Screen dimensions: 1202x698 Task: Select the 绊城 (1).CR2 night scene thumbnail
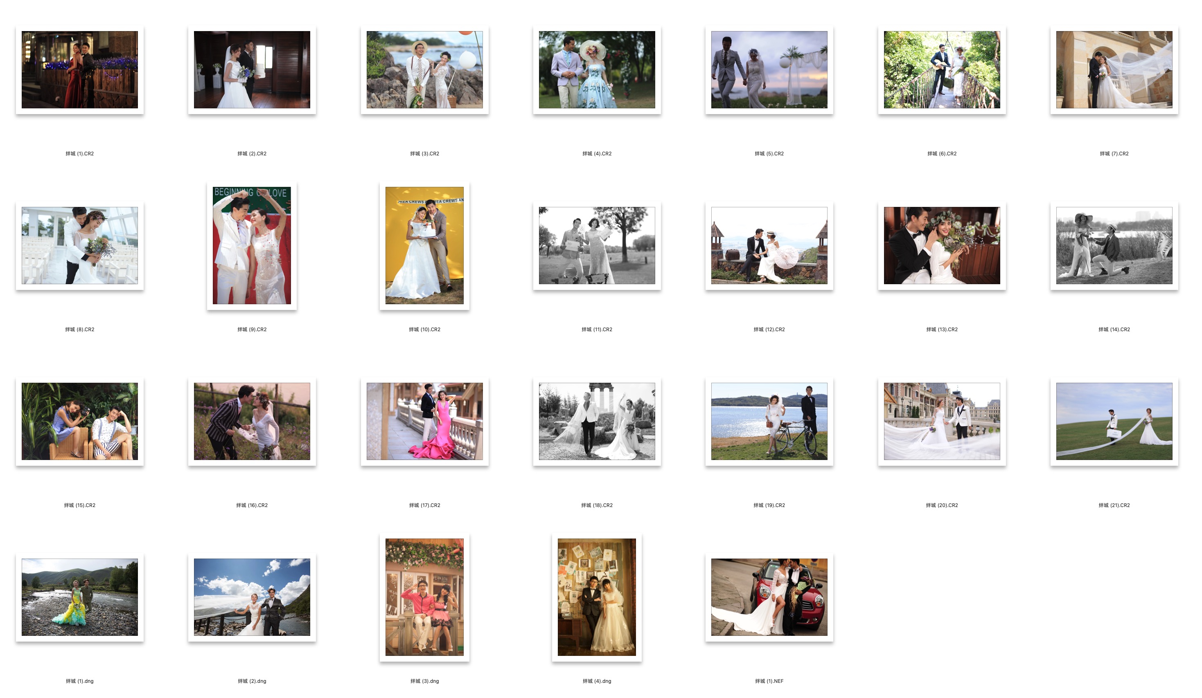[x=80, y=70]
